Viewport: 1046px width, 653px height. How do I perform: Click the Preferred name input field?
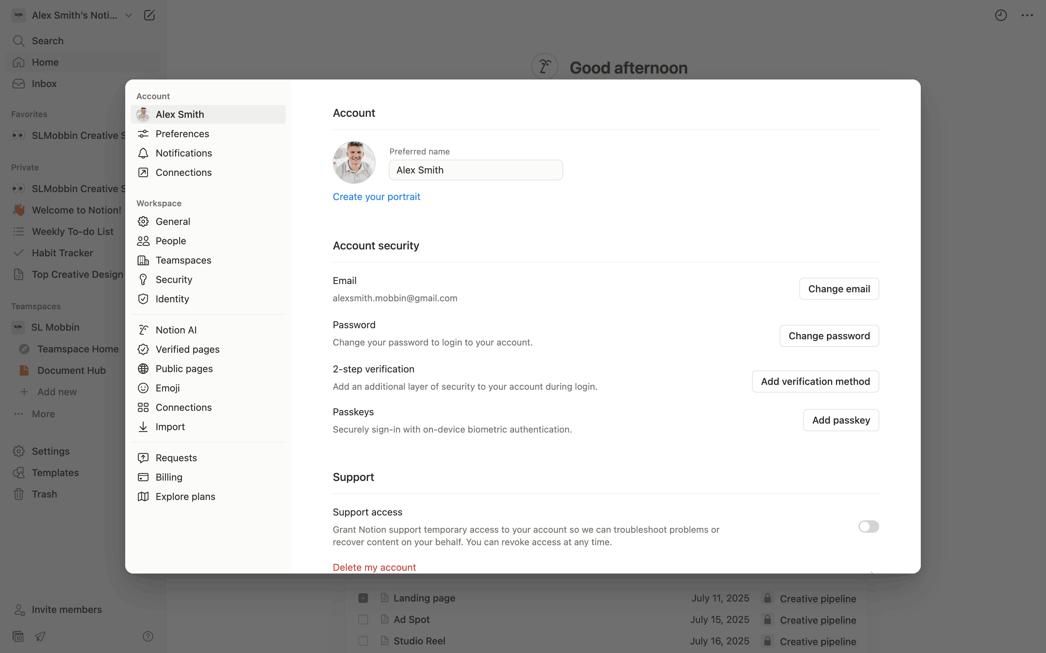[x=476, y=170]
